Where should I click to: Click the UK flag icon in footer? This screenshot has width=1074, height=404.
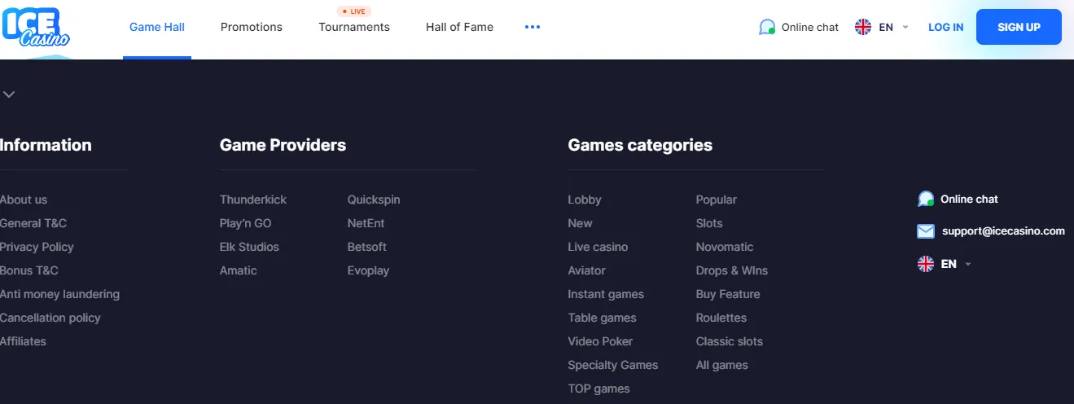926,264
